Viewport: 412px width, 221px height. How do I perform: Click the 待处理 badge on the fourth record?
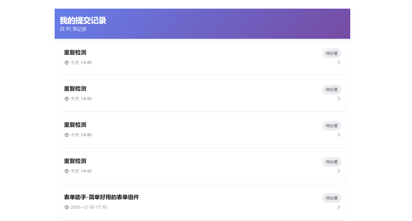(x=331, y=162)
